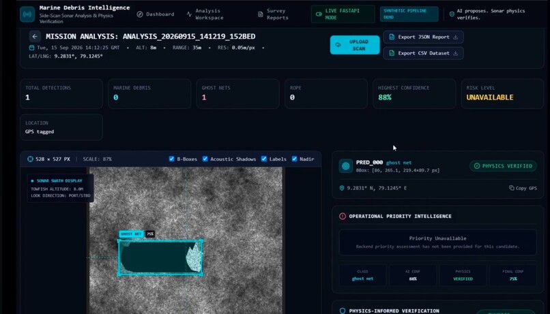Click the Final Conf 75% cell
The height and width of the screenshot is (314, 550).
coord(513,275)
